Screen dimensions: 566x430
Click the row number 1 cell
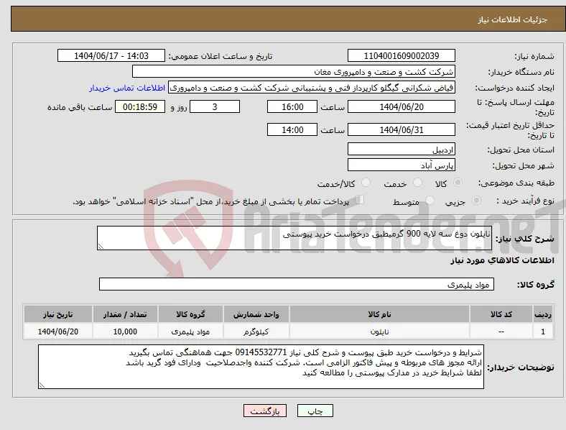(x=543, y=331)
